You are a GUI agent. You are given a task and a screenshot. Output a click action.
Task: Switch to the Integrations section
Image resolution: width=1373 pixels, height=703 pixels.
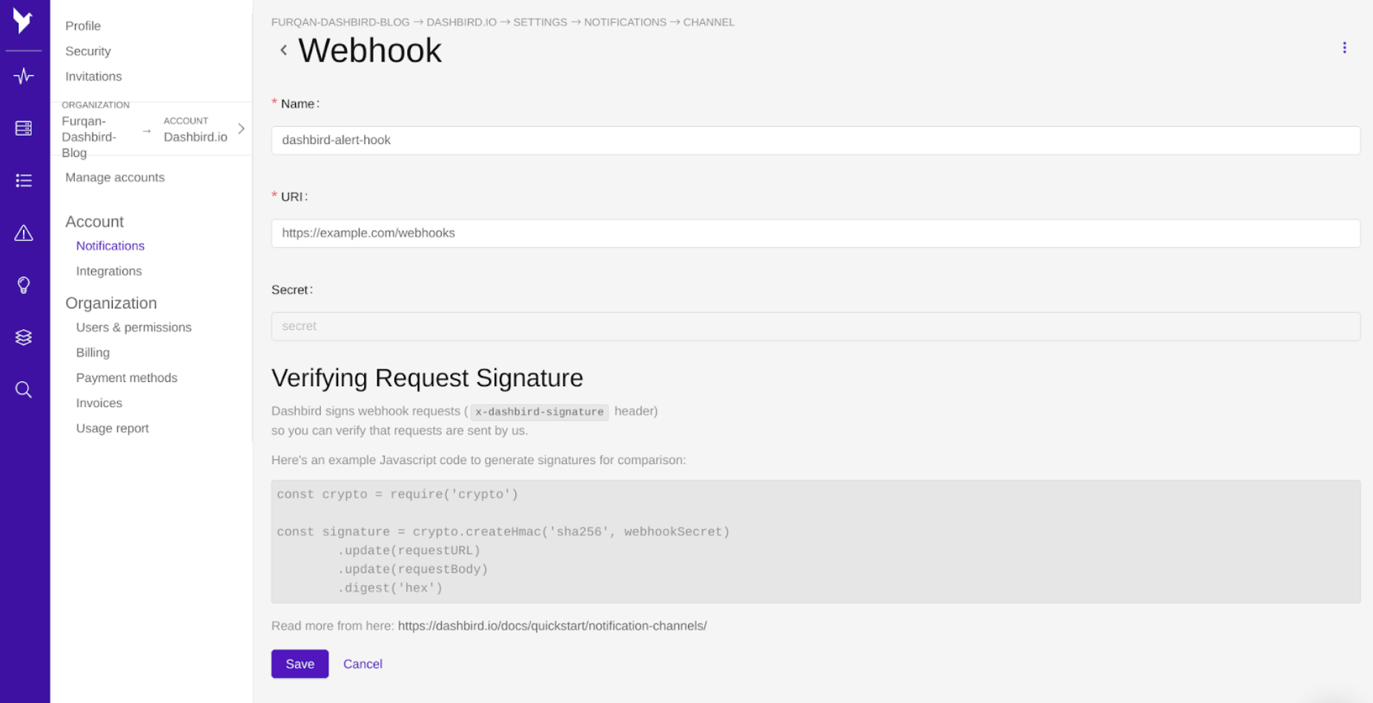coord(108,271)
